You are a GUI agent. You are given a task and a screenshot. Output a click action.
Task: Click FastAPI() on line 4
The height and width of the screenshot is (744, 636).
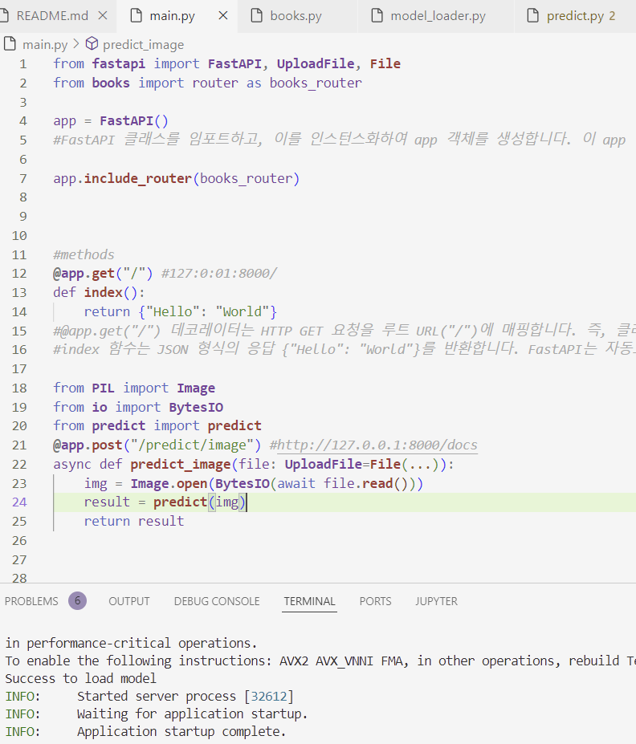134,121
